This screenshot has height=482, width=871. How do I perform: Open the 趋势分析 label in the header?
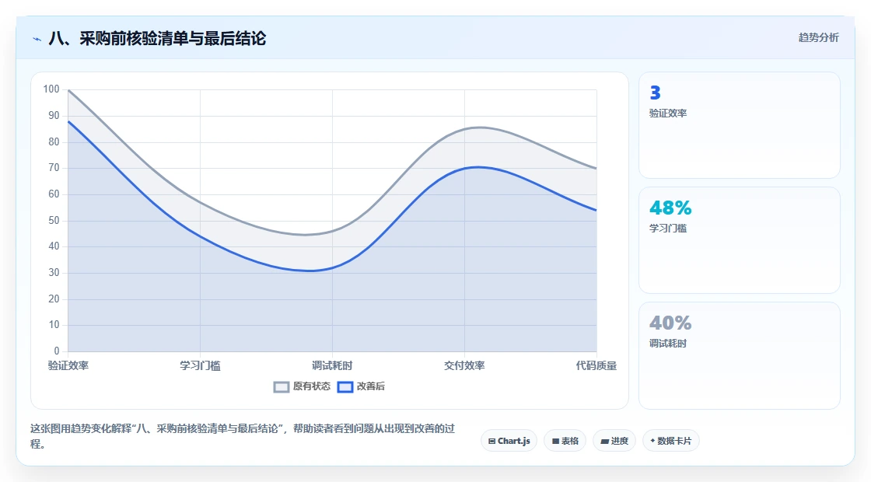pyautogui.click(x=818, y=38)
